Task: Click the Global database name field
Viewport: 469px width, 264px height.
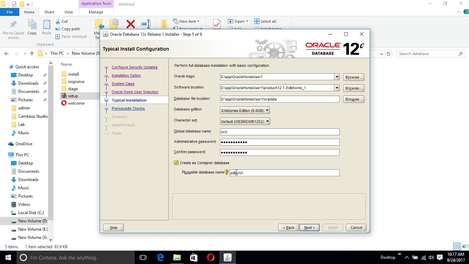Action: point(280,132)
